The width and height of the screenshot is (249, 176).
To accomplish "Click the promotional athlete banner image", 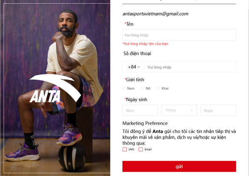I will tap(55, 88).
